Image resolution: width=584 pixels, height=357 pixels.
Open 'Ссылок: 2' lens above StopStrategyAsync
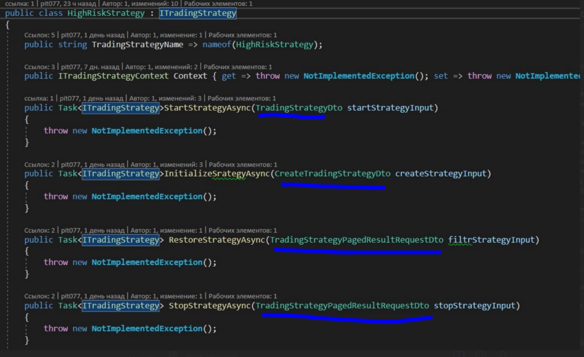click(x=40, y=296)
